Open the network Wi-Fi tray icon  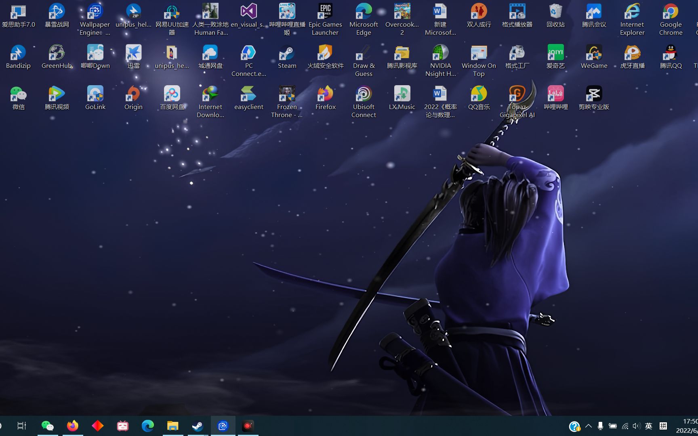click(x=625, y=426)
